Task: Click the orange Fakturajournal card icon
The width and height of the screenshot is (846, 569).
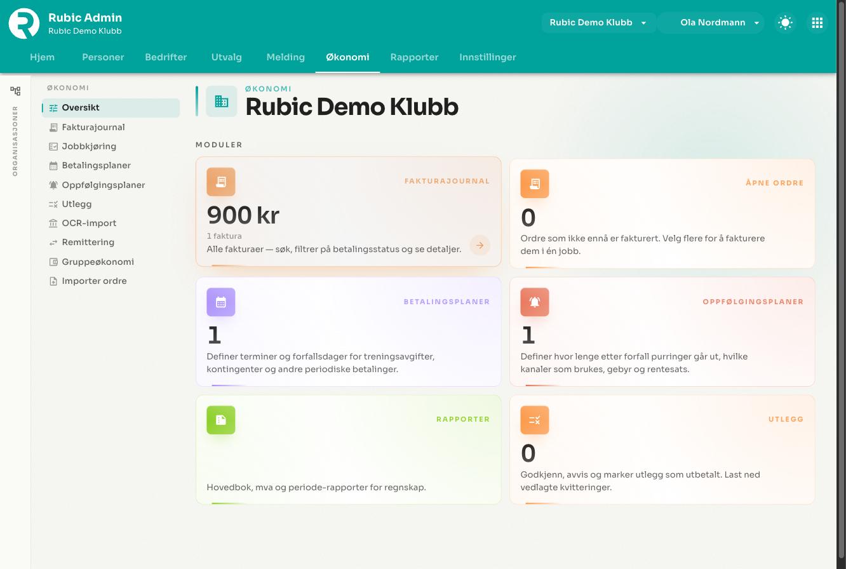Action: click(221, 182)
